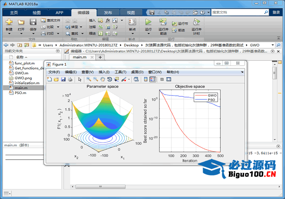285x199 pixels.
Task: Click the Smart Indent icon
Action: 100,33
